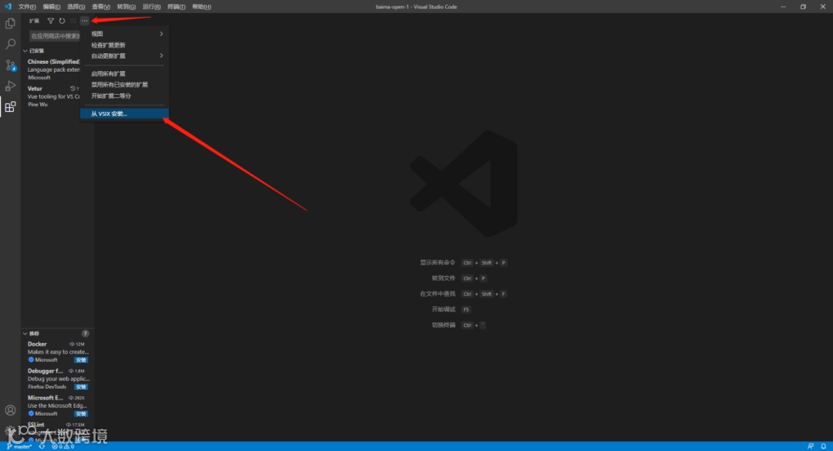The width and height of the screenshot is (833, 451).
Task: Open the 文件(F) menu
Action: (x=26, y=6)
